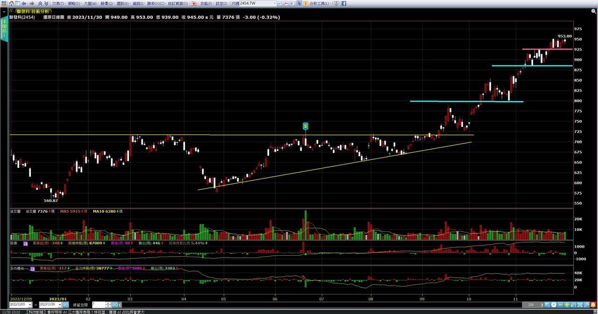The height and width of the screenshot is (314, 598).
Task: Click the dollar marker above the June candle
Action: pos(305,126)
